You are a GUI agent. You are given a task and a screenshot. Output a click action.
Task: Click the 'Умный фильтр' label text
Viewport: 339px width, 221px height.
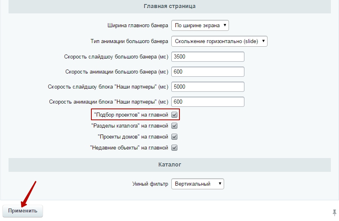point(150,184)
